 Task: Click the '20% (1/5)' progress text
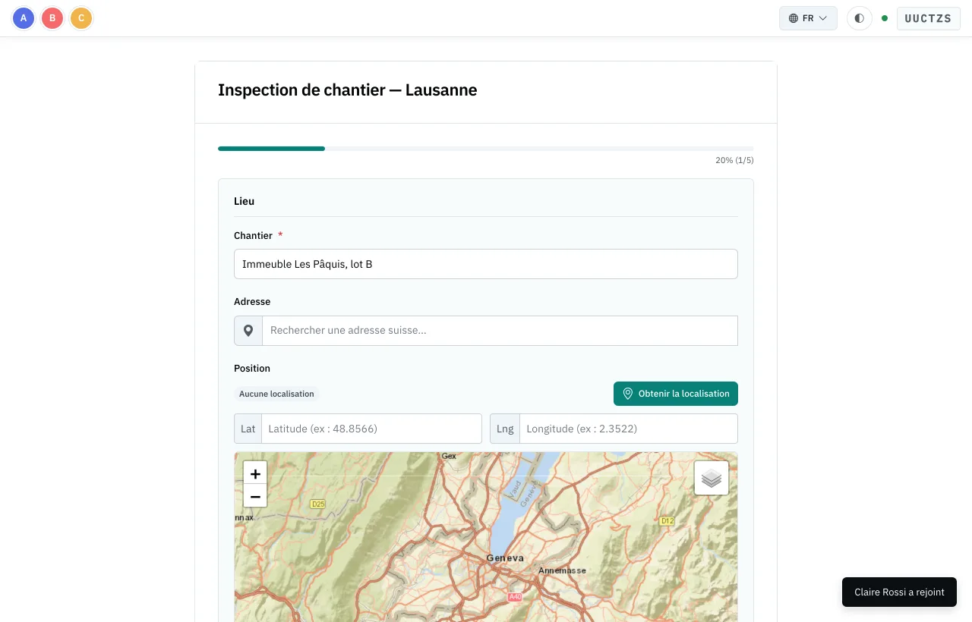(x=734, y=160)
